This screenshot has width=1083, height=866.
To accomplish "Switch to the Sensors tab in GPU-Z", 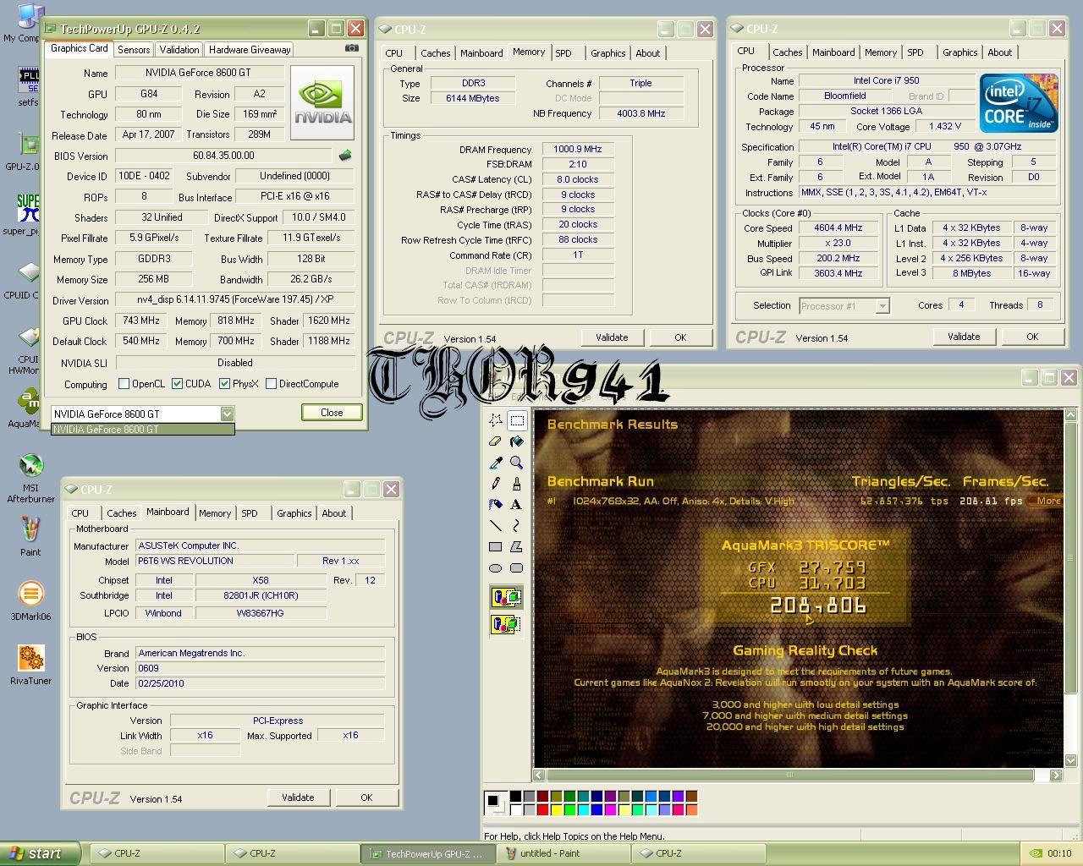I will 134,50.
